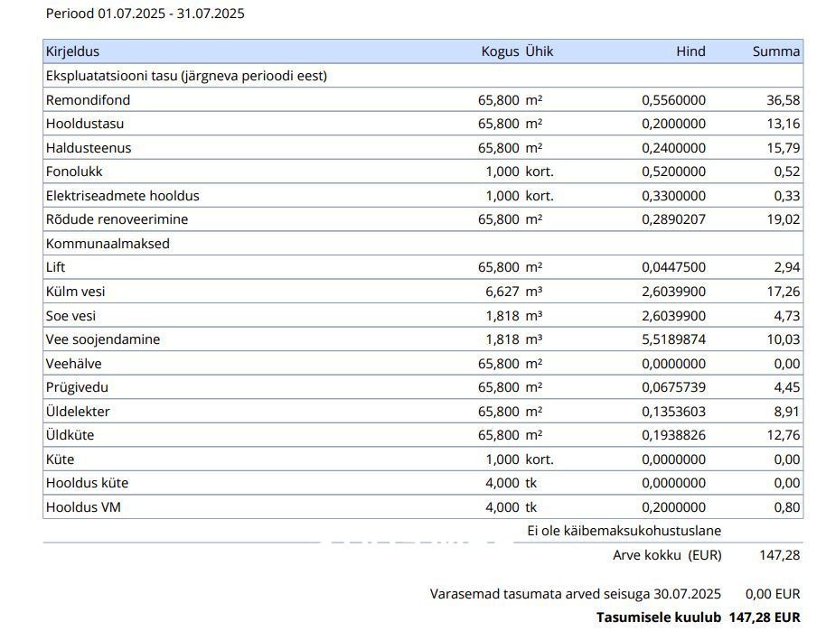Select the Remondifond row label
The width and height of the screenshot is (826, 631).
tap(88, 100)
